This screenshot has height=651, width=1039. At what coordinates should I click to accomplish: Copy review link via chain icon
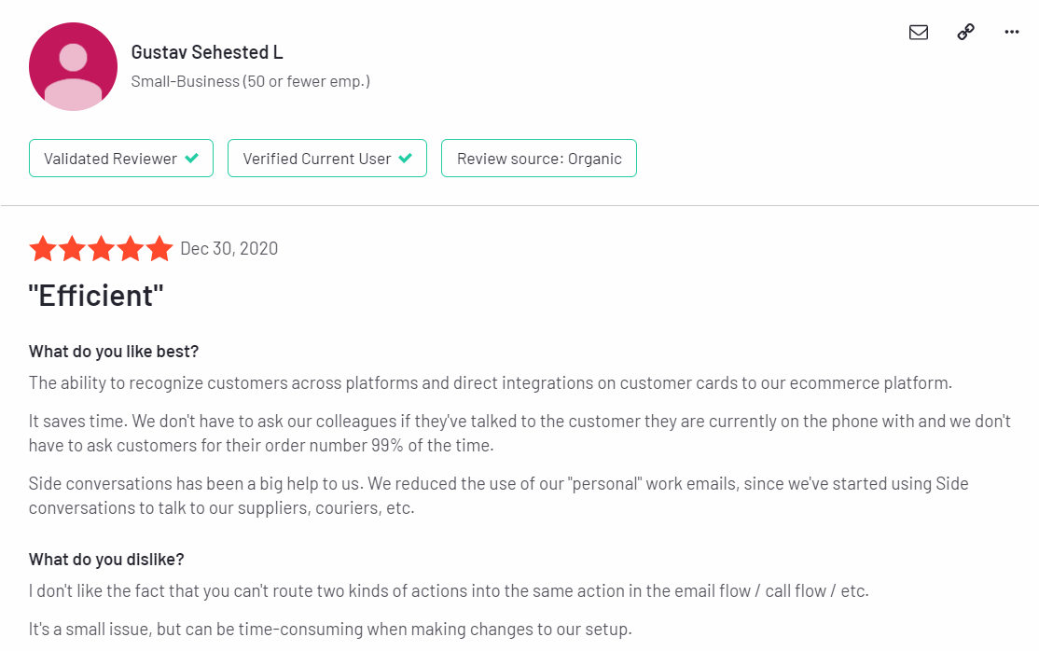tap(965, 32)
